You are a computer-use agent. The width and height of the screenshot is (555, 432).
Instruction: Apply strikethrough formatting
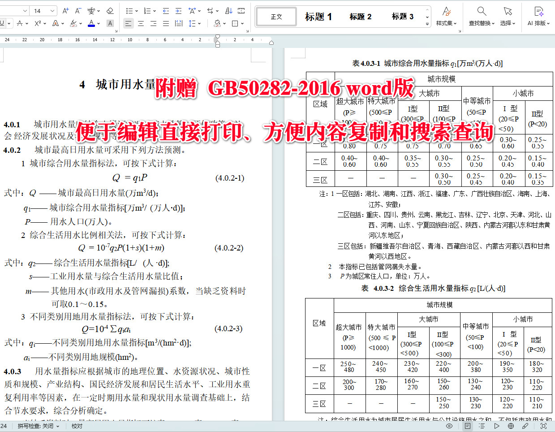20,23
